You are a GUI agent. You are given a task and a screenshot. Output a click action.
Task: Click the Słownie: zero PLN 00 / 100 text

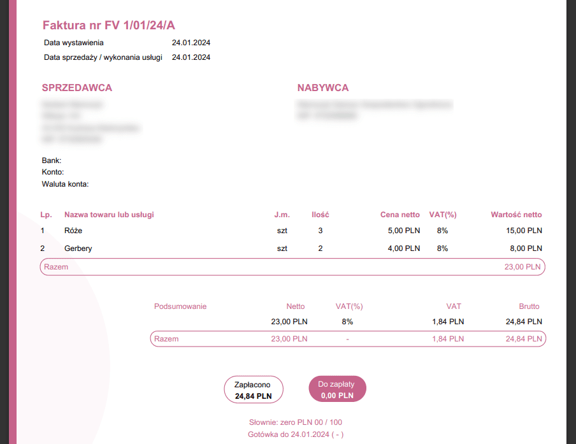click(296, 422)
